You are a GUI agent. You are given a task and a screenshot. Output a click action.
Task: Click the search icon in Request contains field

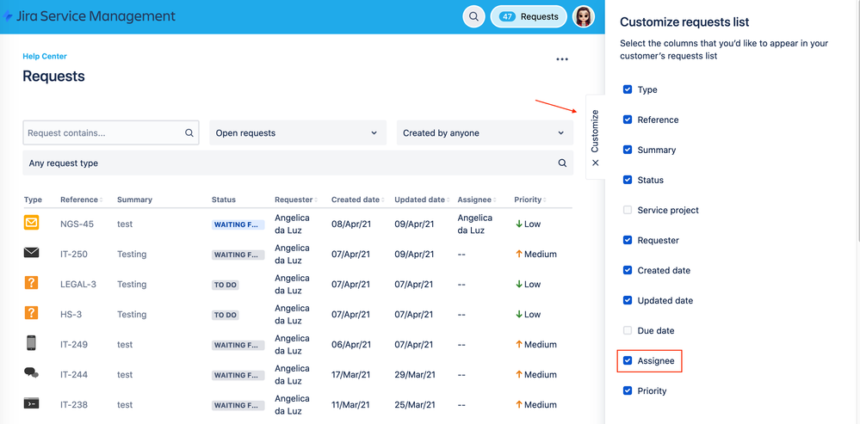click(x=189, y=132)
